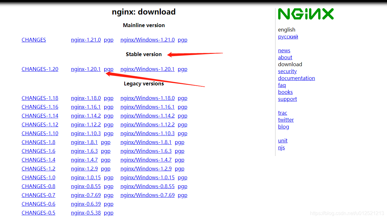
Task: Download nginx-1.0.15
Action: (86, 178)
